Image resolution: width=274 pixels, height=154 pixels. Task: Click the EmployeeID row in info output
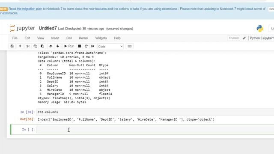click(74, 74)
